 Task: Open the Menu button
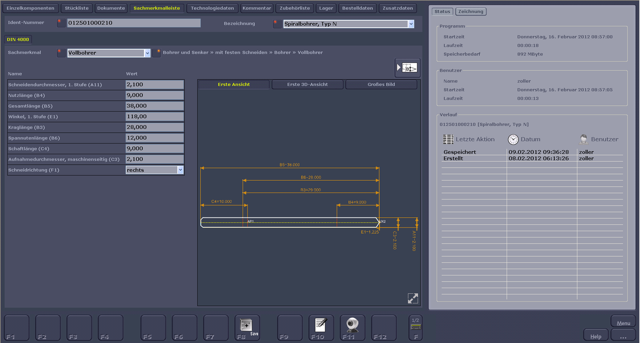623,323
